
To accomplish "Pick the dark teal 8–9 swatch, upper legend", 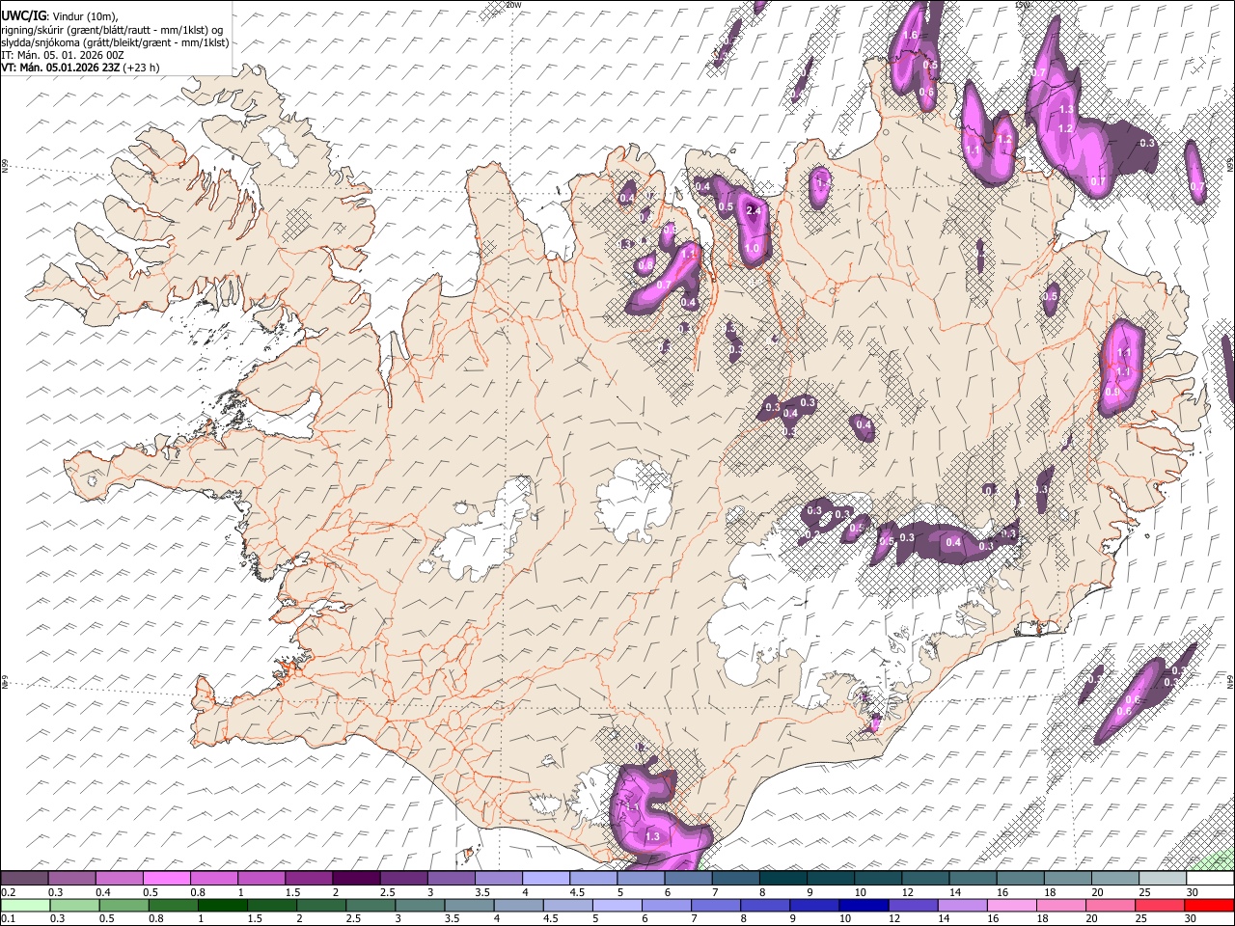I will pos(782,879).
